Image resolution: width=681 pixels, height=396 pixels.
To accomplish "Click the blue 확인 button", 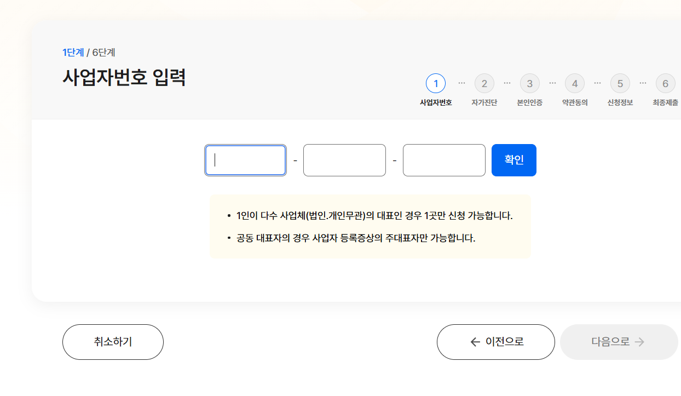I will click(x=514, y=160).
